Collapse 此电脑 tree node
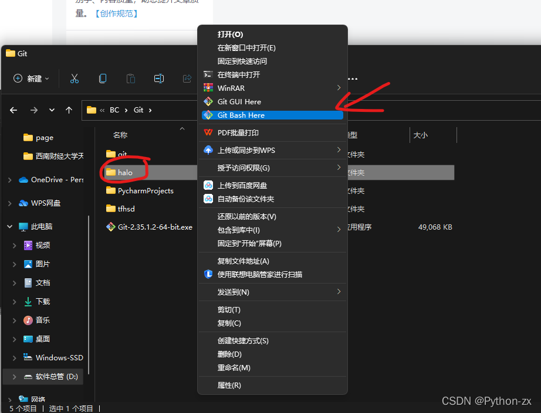This screenshot has height=413, width=541. click(x=9, y=226)
